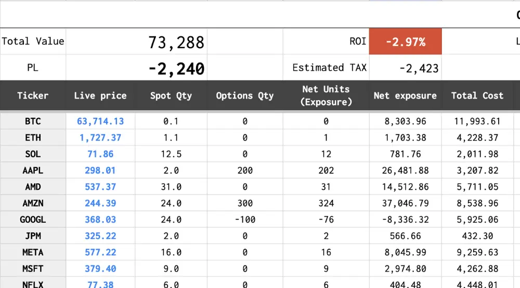Click the Options Qty column header
Screen dimensions: 520x288
[x=245, y=95]
